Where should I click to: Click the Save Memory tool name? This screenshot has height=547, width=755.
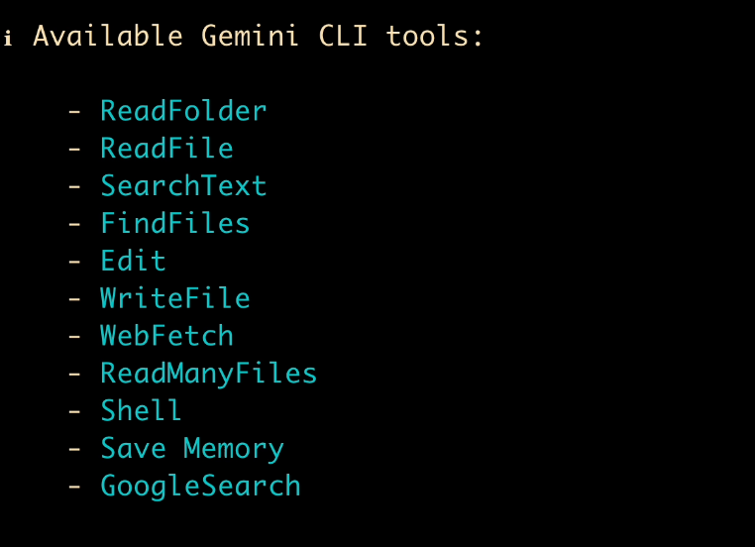[x=191, y=449]
